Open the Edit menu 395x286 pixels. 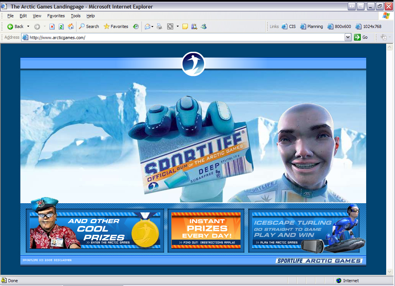pos(23,16)
